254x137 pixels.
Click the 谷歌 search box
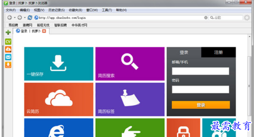tap(226, 18)
